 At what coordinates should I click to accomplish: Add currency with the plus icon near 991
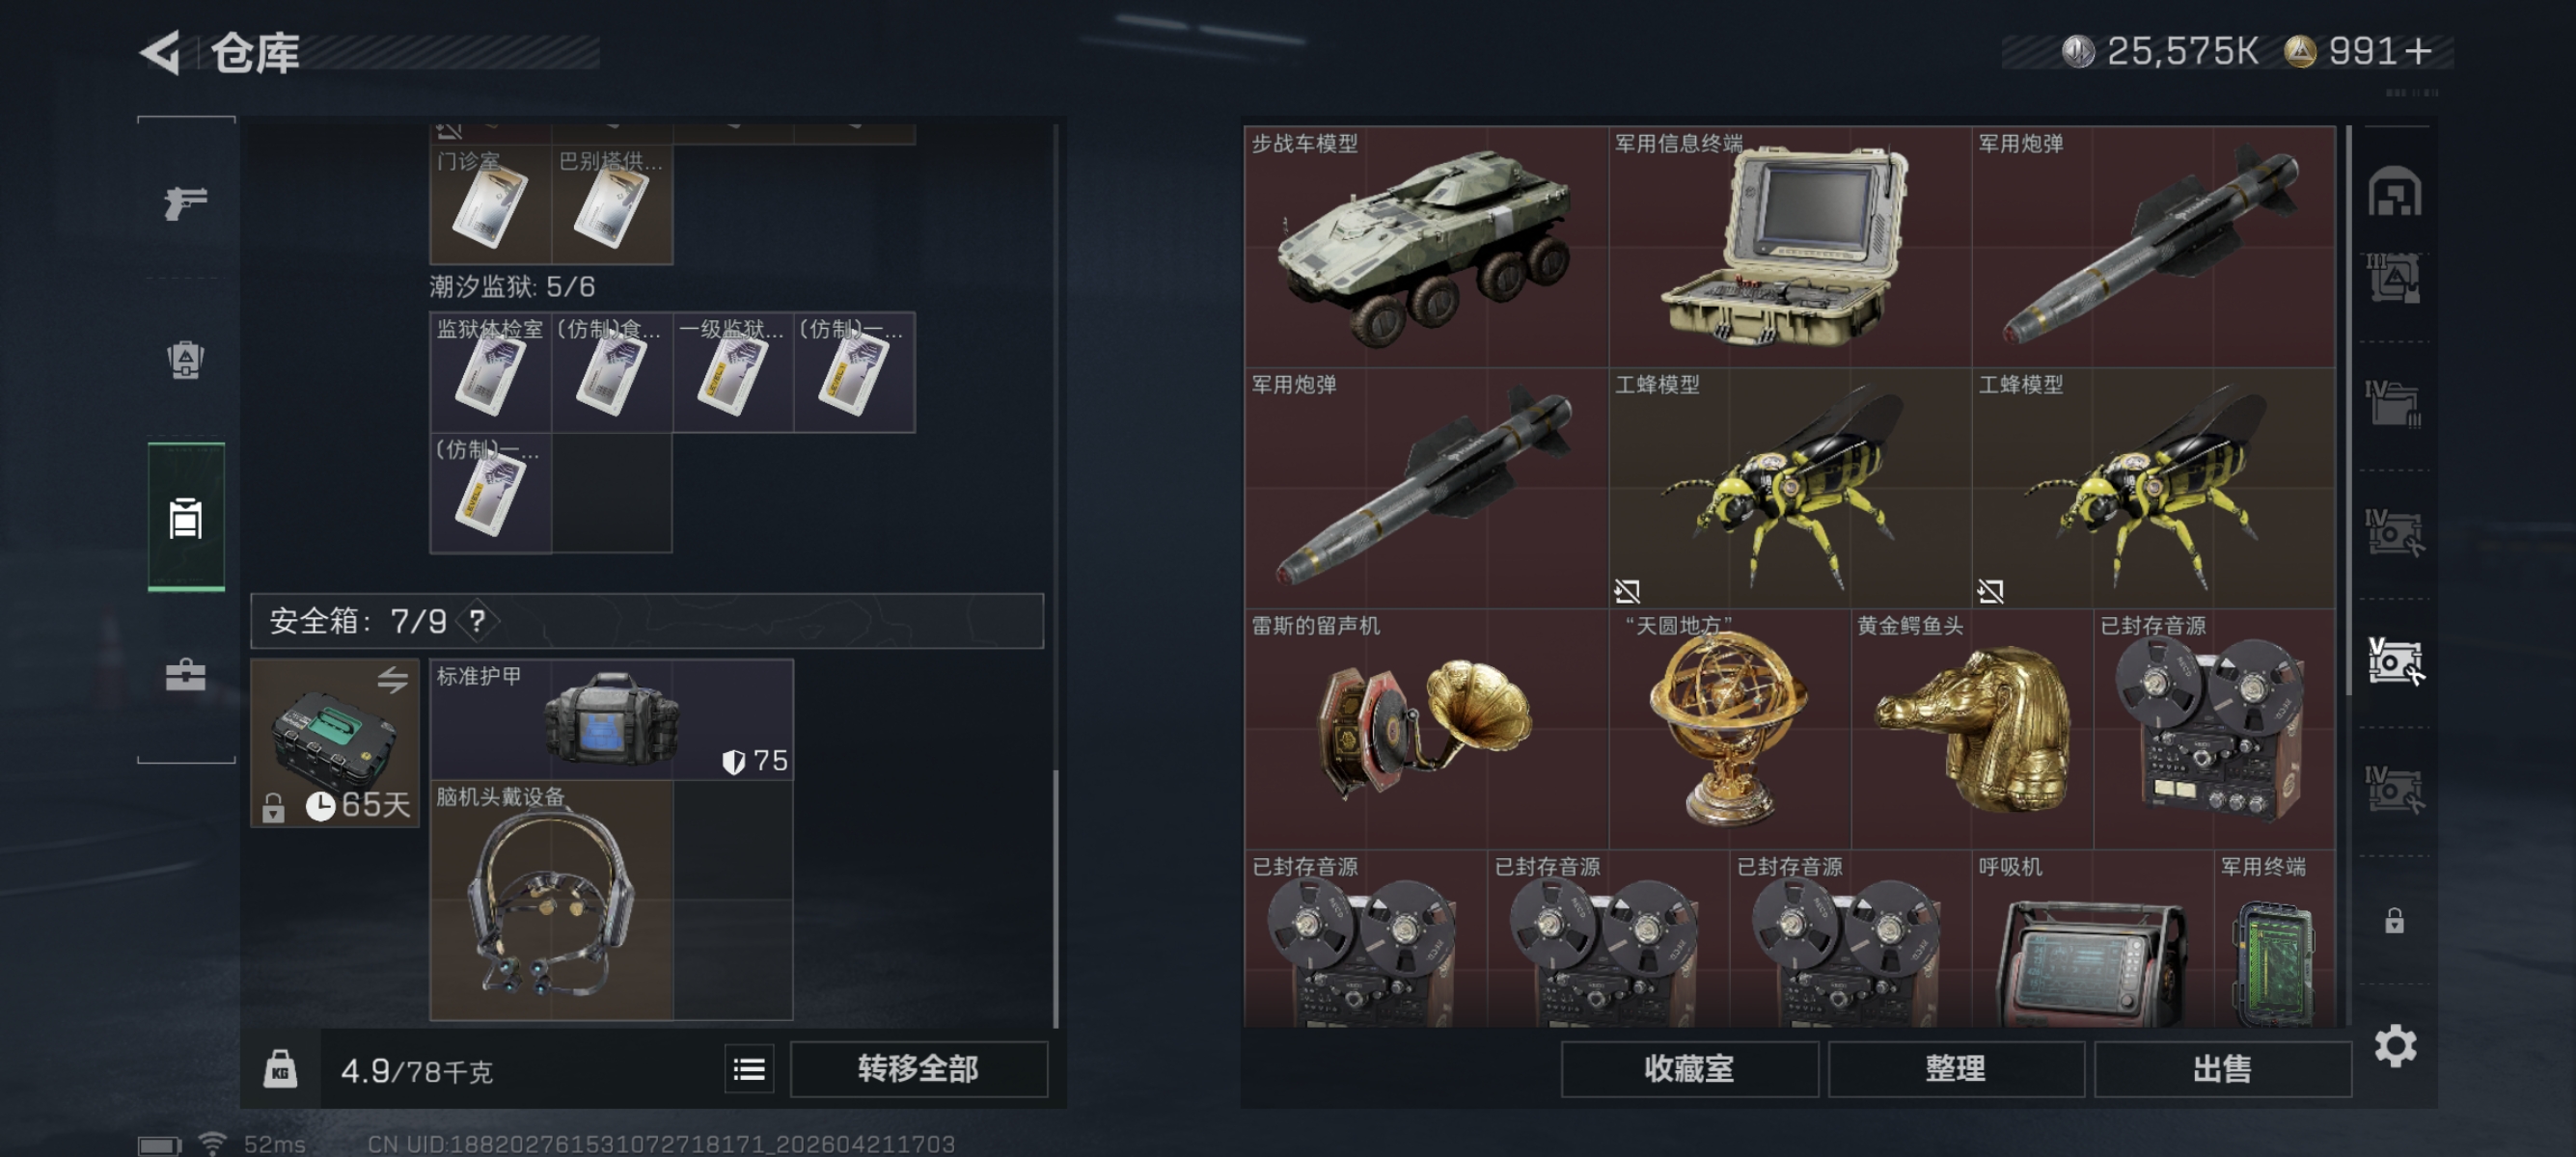[x=2418, y=52]
